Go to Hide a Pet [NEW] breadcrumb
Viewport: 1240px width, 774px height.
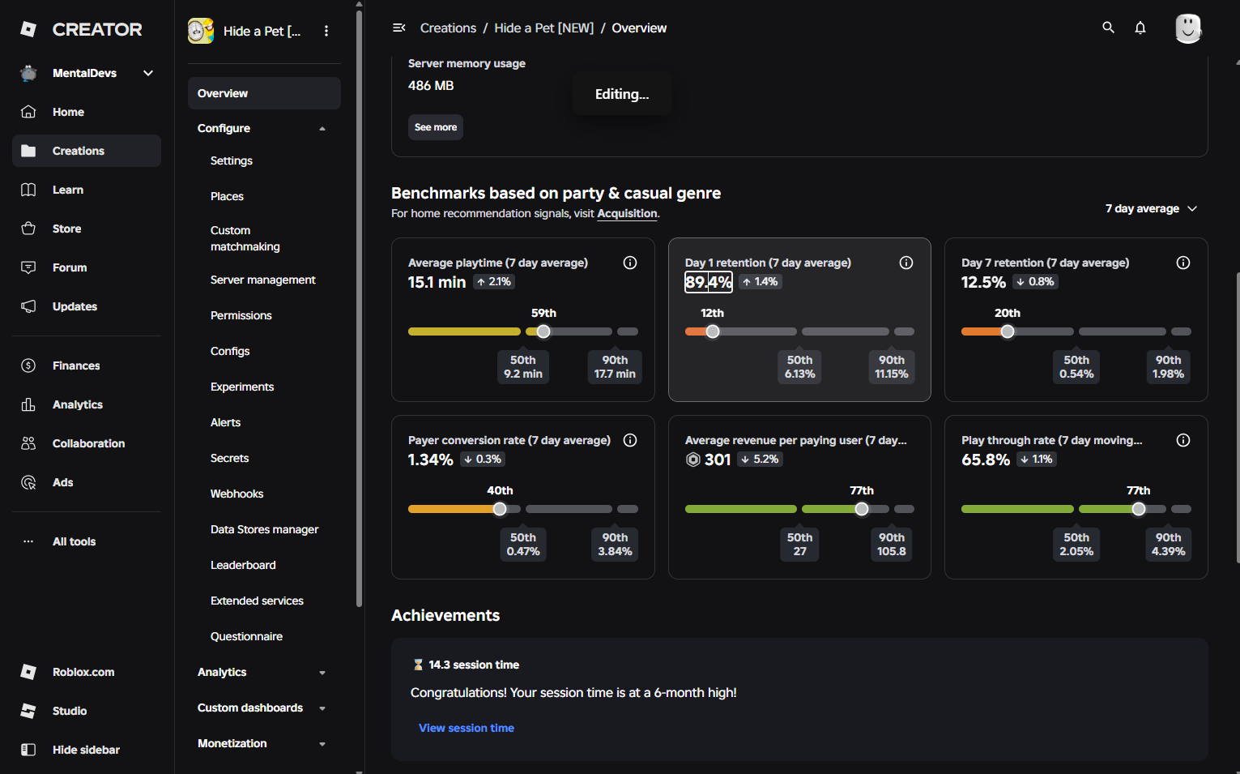coord(543,28)
